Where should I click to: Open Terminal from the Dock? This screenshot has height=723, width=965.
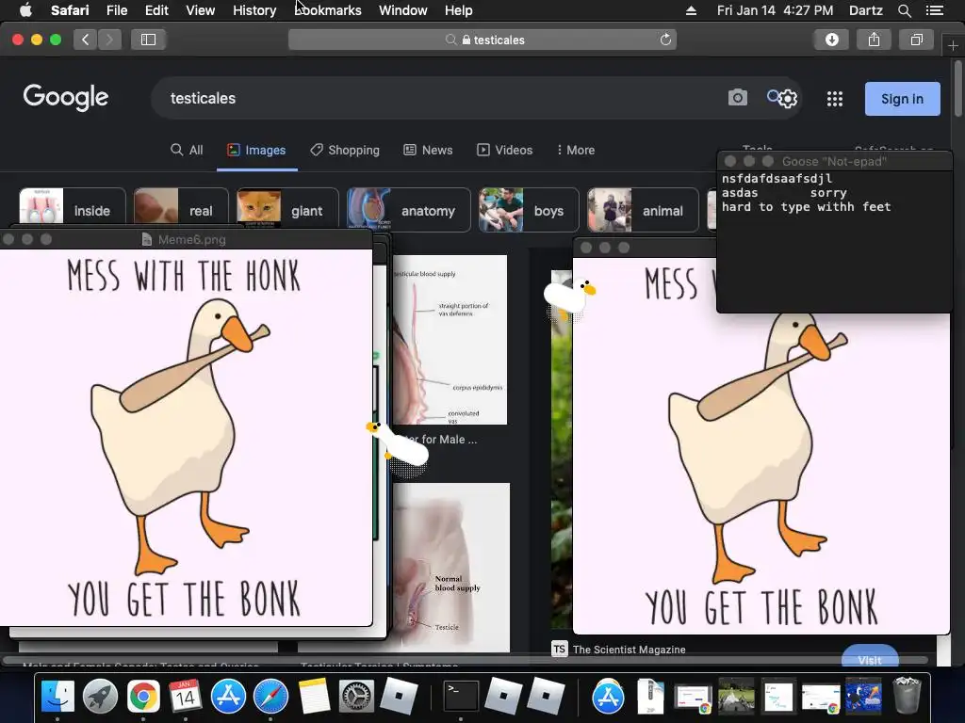tap(461, 697)
